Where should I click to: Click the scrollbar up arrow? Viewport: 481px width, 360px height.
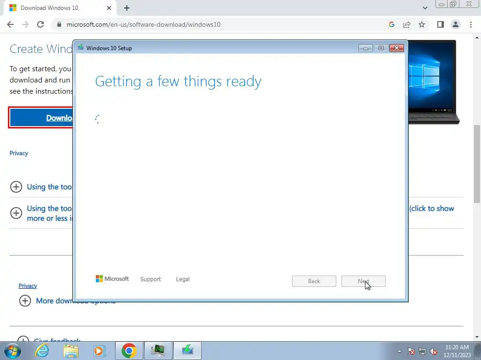click(x=477, y=37)
